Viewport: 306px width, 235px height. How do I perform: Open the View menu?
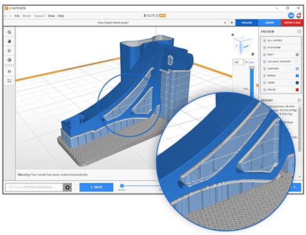tap(51, 16)
